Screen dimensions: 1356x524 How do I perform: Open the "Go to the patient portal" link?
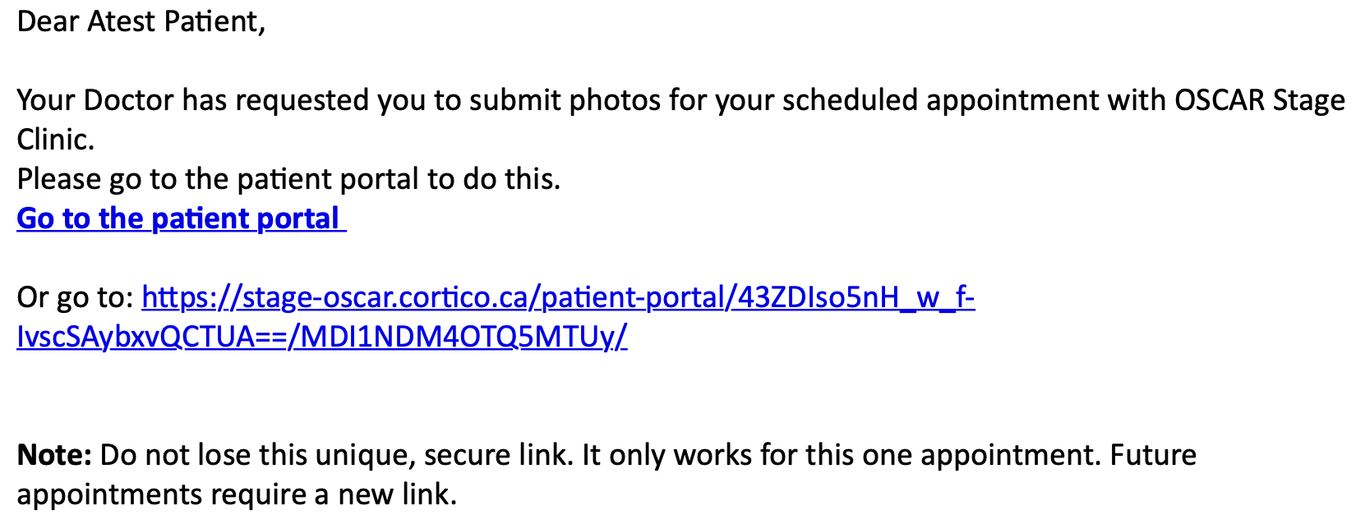coord(181,218)
